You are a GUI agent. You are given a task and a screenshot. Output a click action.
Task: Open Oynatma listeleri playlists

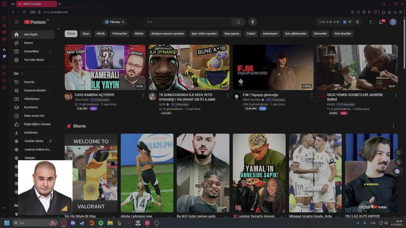coord(33,91)
